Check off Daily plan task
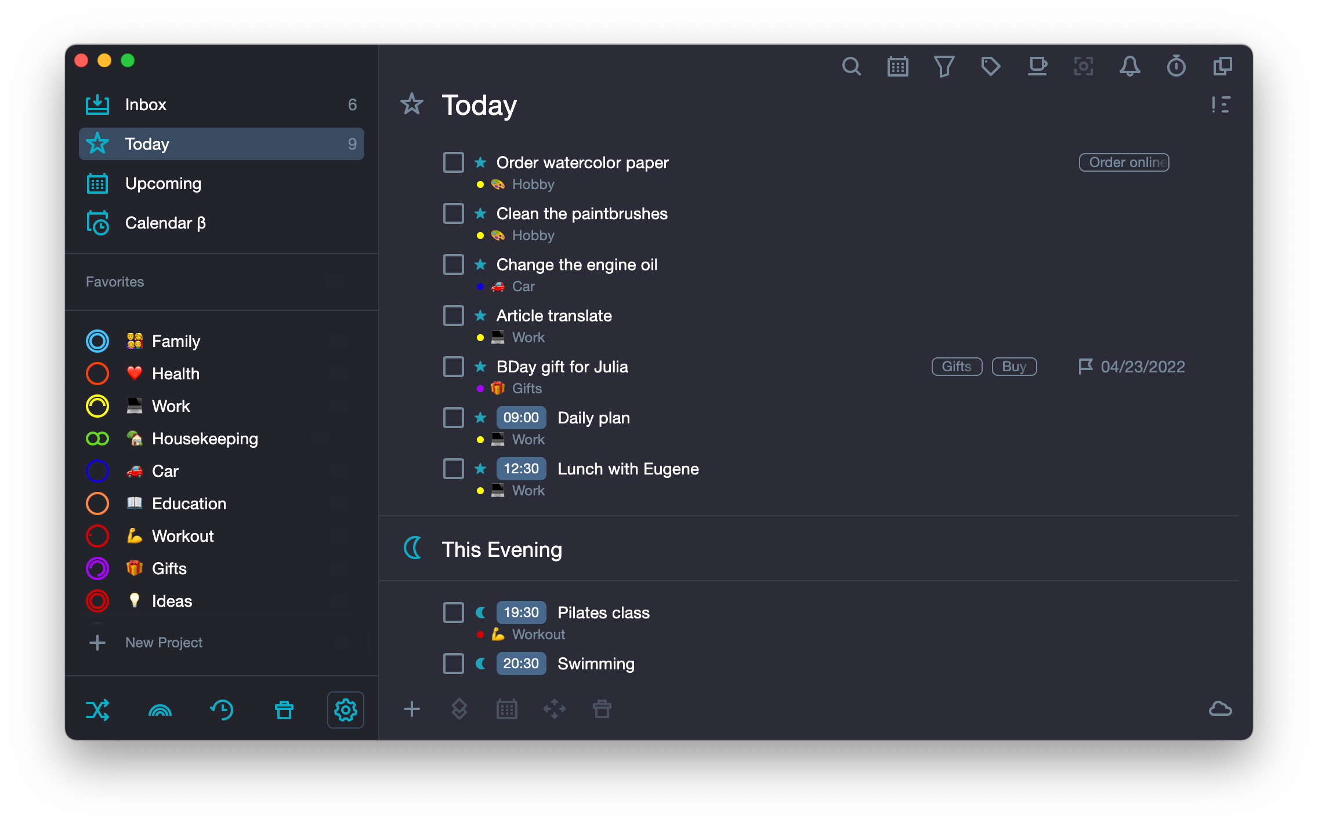Screen dimensions: 1318x826 pyautogui.click(x=454, y=418)
